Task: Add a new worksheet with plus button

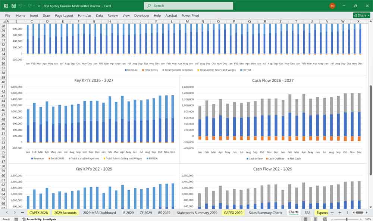Action: (x=340, y=212)
